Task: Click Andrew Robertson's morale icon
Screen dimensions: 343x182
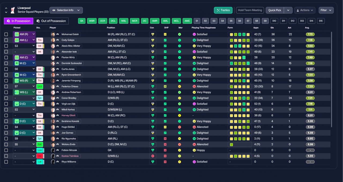Action: tap(180, 92)
